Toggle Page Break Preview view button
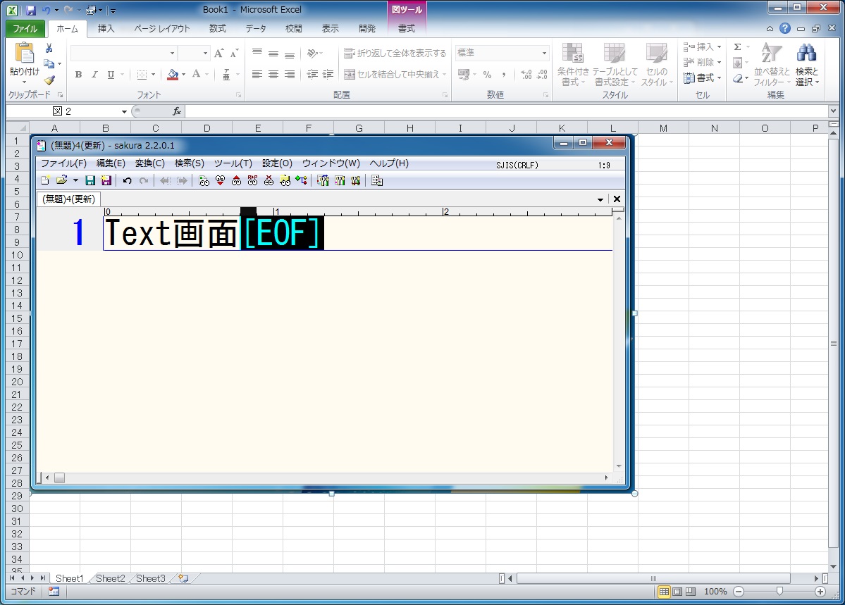Viewport: 845px width, 605px height. pyautogui.click(x=691, y=592)
